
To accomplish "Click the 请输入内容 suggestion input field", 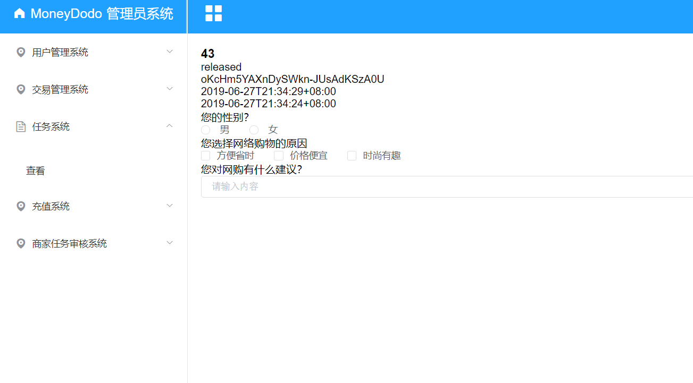I will (447, 187).
